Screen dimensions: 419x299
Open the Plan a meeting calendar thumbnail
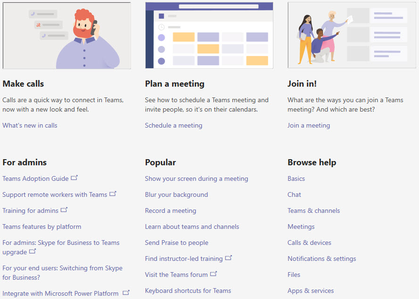pyautogui.click(x=209, y=35)
